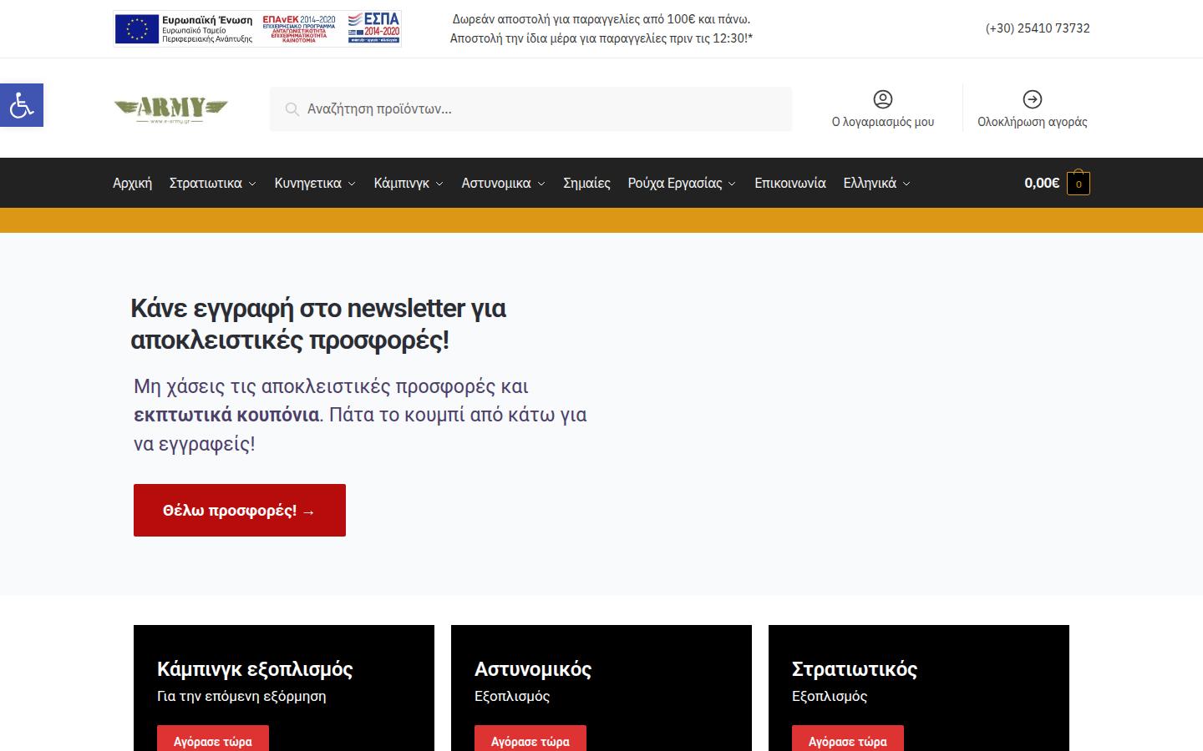Click the Θέλω προσφορές! button
Screen dimensions: 1203x751
[240, 511]
